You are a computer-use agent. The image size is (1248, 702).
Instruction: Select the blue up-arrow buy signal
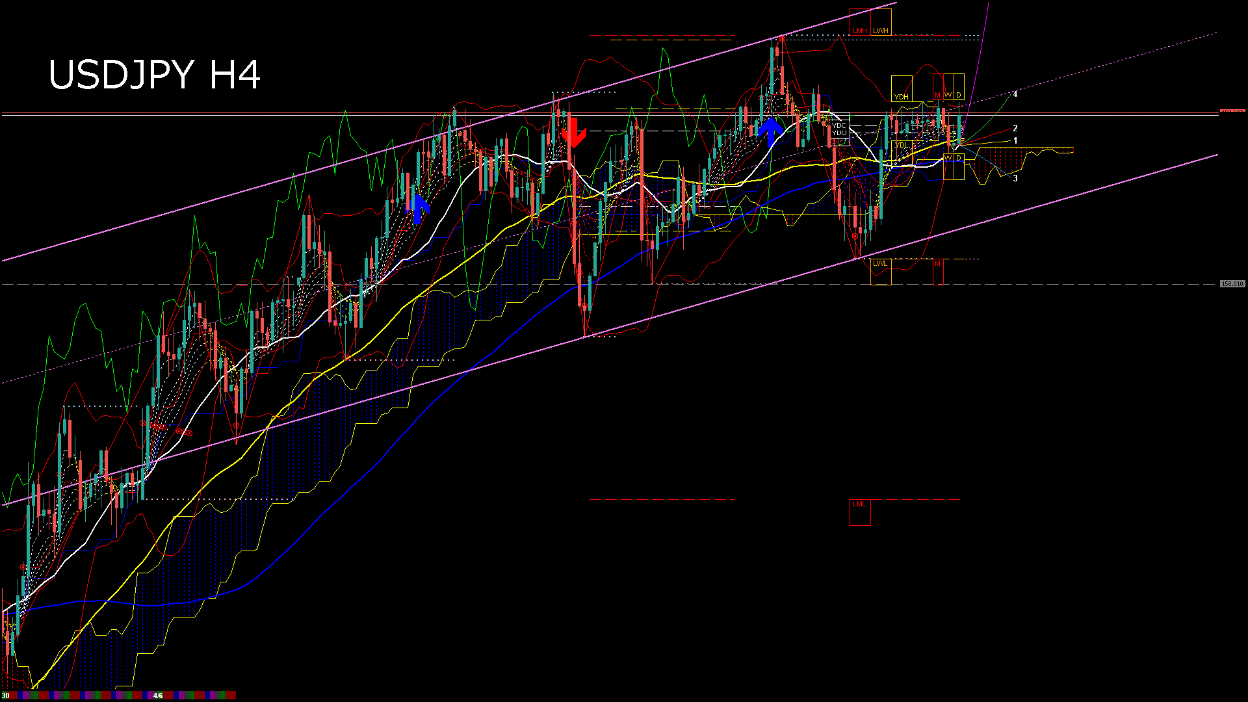[771, 130]
